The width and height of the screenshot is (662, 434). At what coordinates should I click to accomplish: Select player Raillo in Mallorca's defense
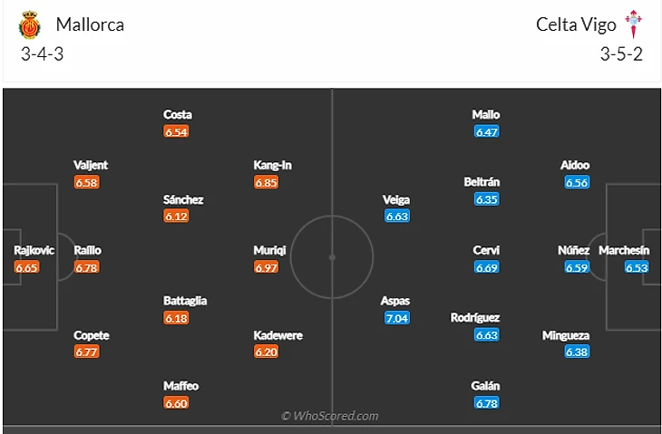[88, 250]
